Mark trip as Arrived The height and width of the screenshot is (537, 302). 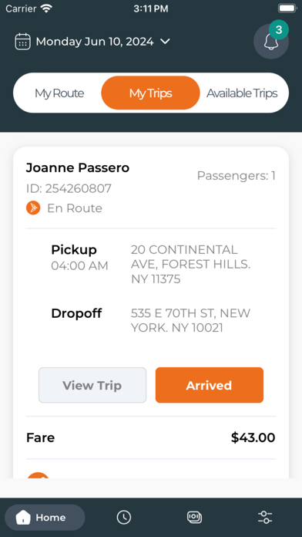[x=210, y=385]
